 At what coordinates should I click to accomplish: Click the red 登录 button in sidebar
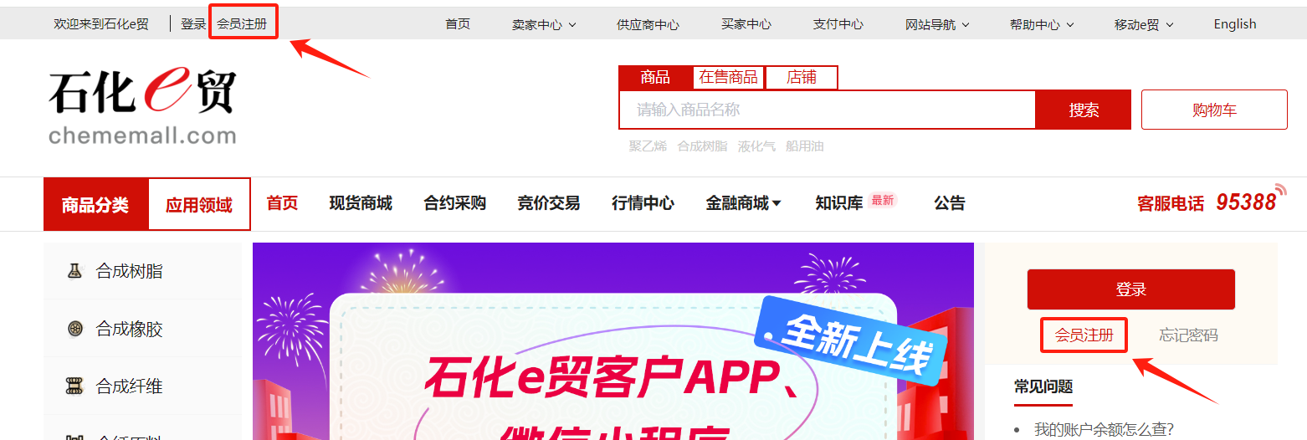pyautogui.click(x=1130, y=289)
